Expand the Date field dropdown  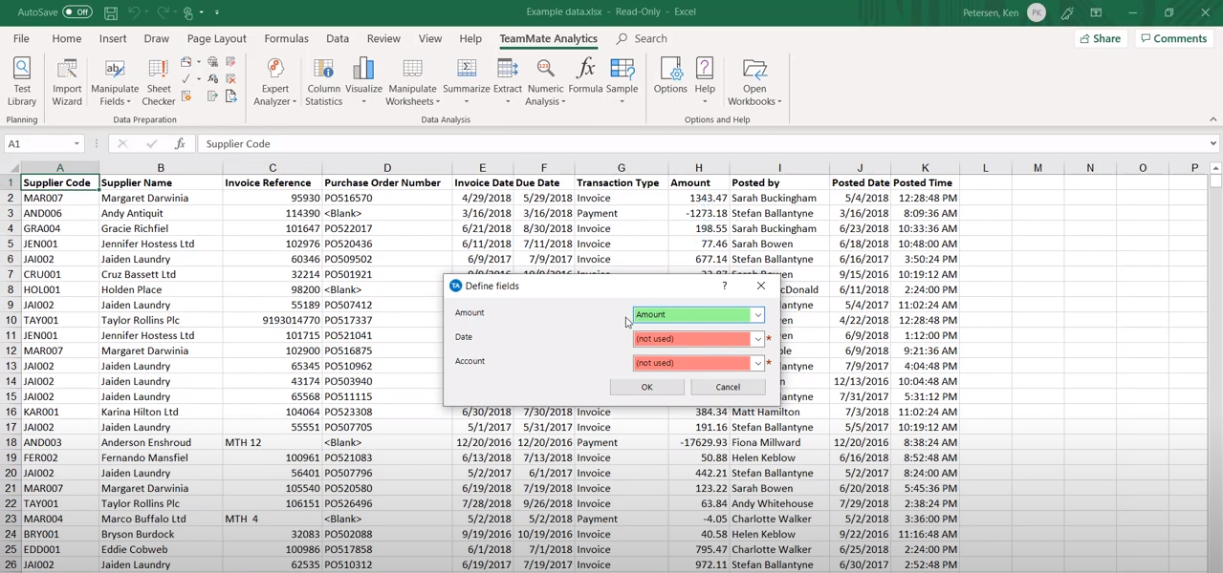tap(757, 339)
